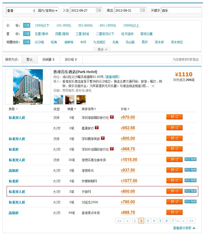Filter price to 301-600元
Screen dimensions: 203x234
point(85,25)
